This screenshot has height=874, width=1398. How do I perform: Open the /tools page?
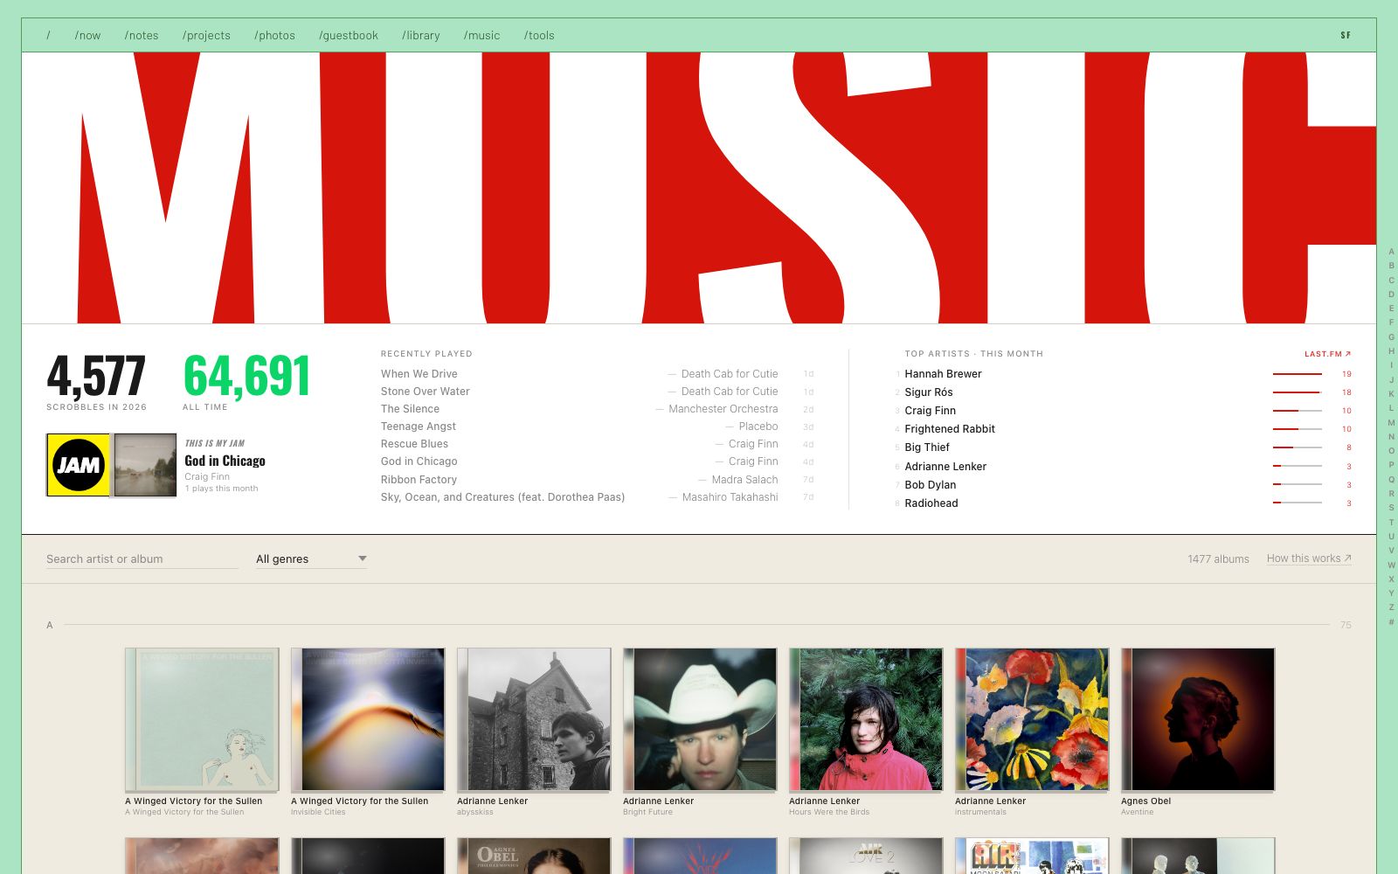539,36
